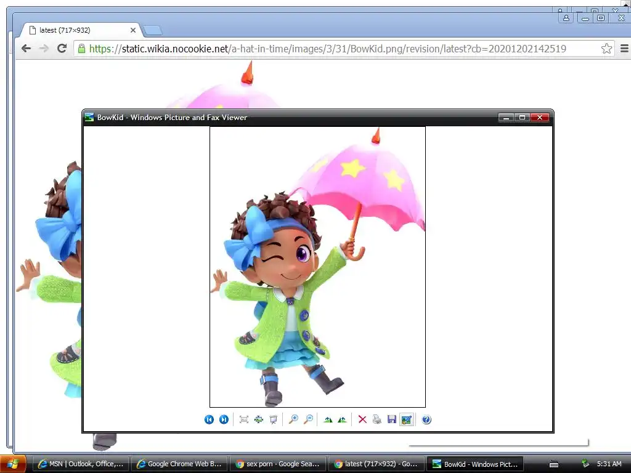Open the Chrome user profile icon

[x=566, y=18]
